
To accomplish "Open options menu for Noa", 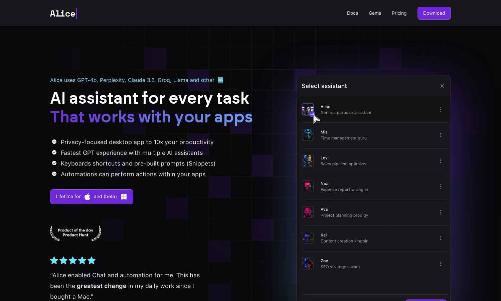I will [x=441, y=187].
